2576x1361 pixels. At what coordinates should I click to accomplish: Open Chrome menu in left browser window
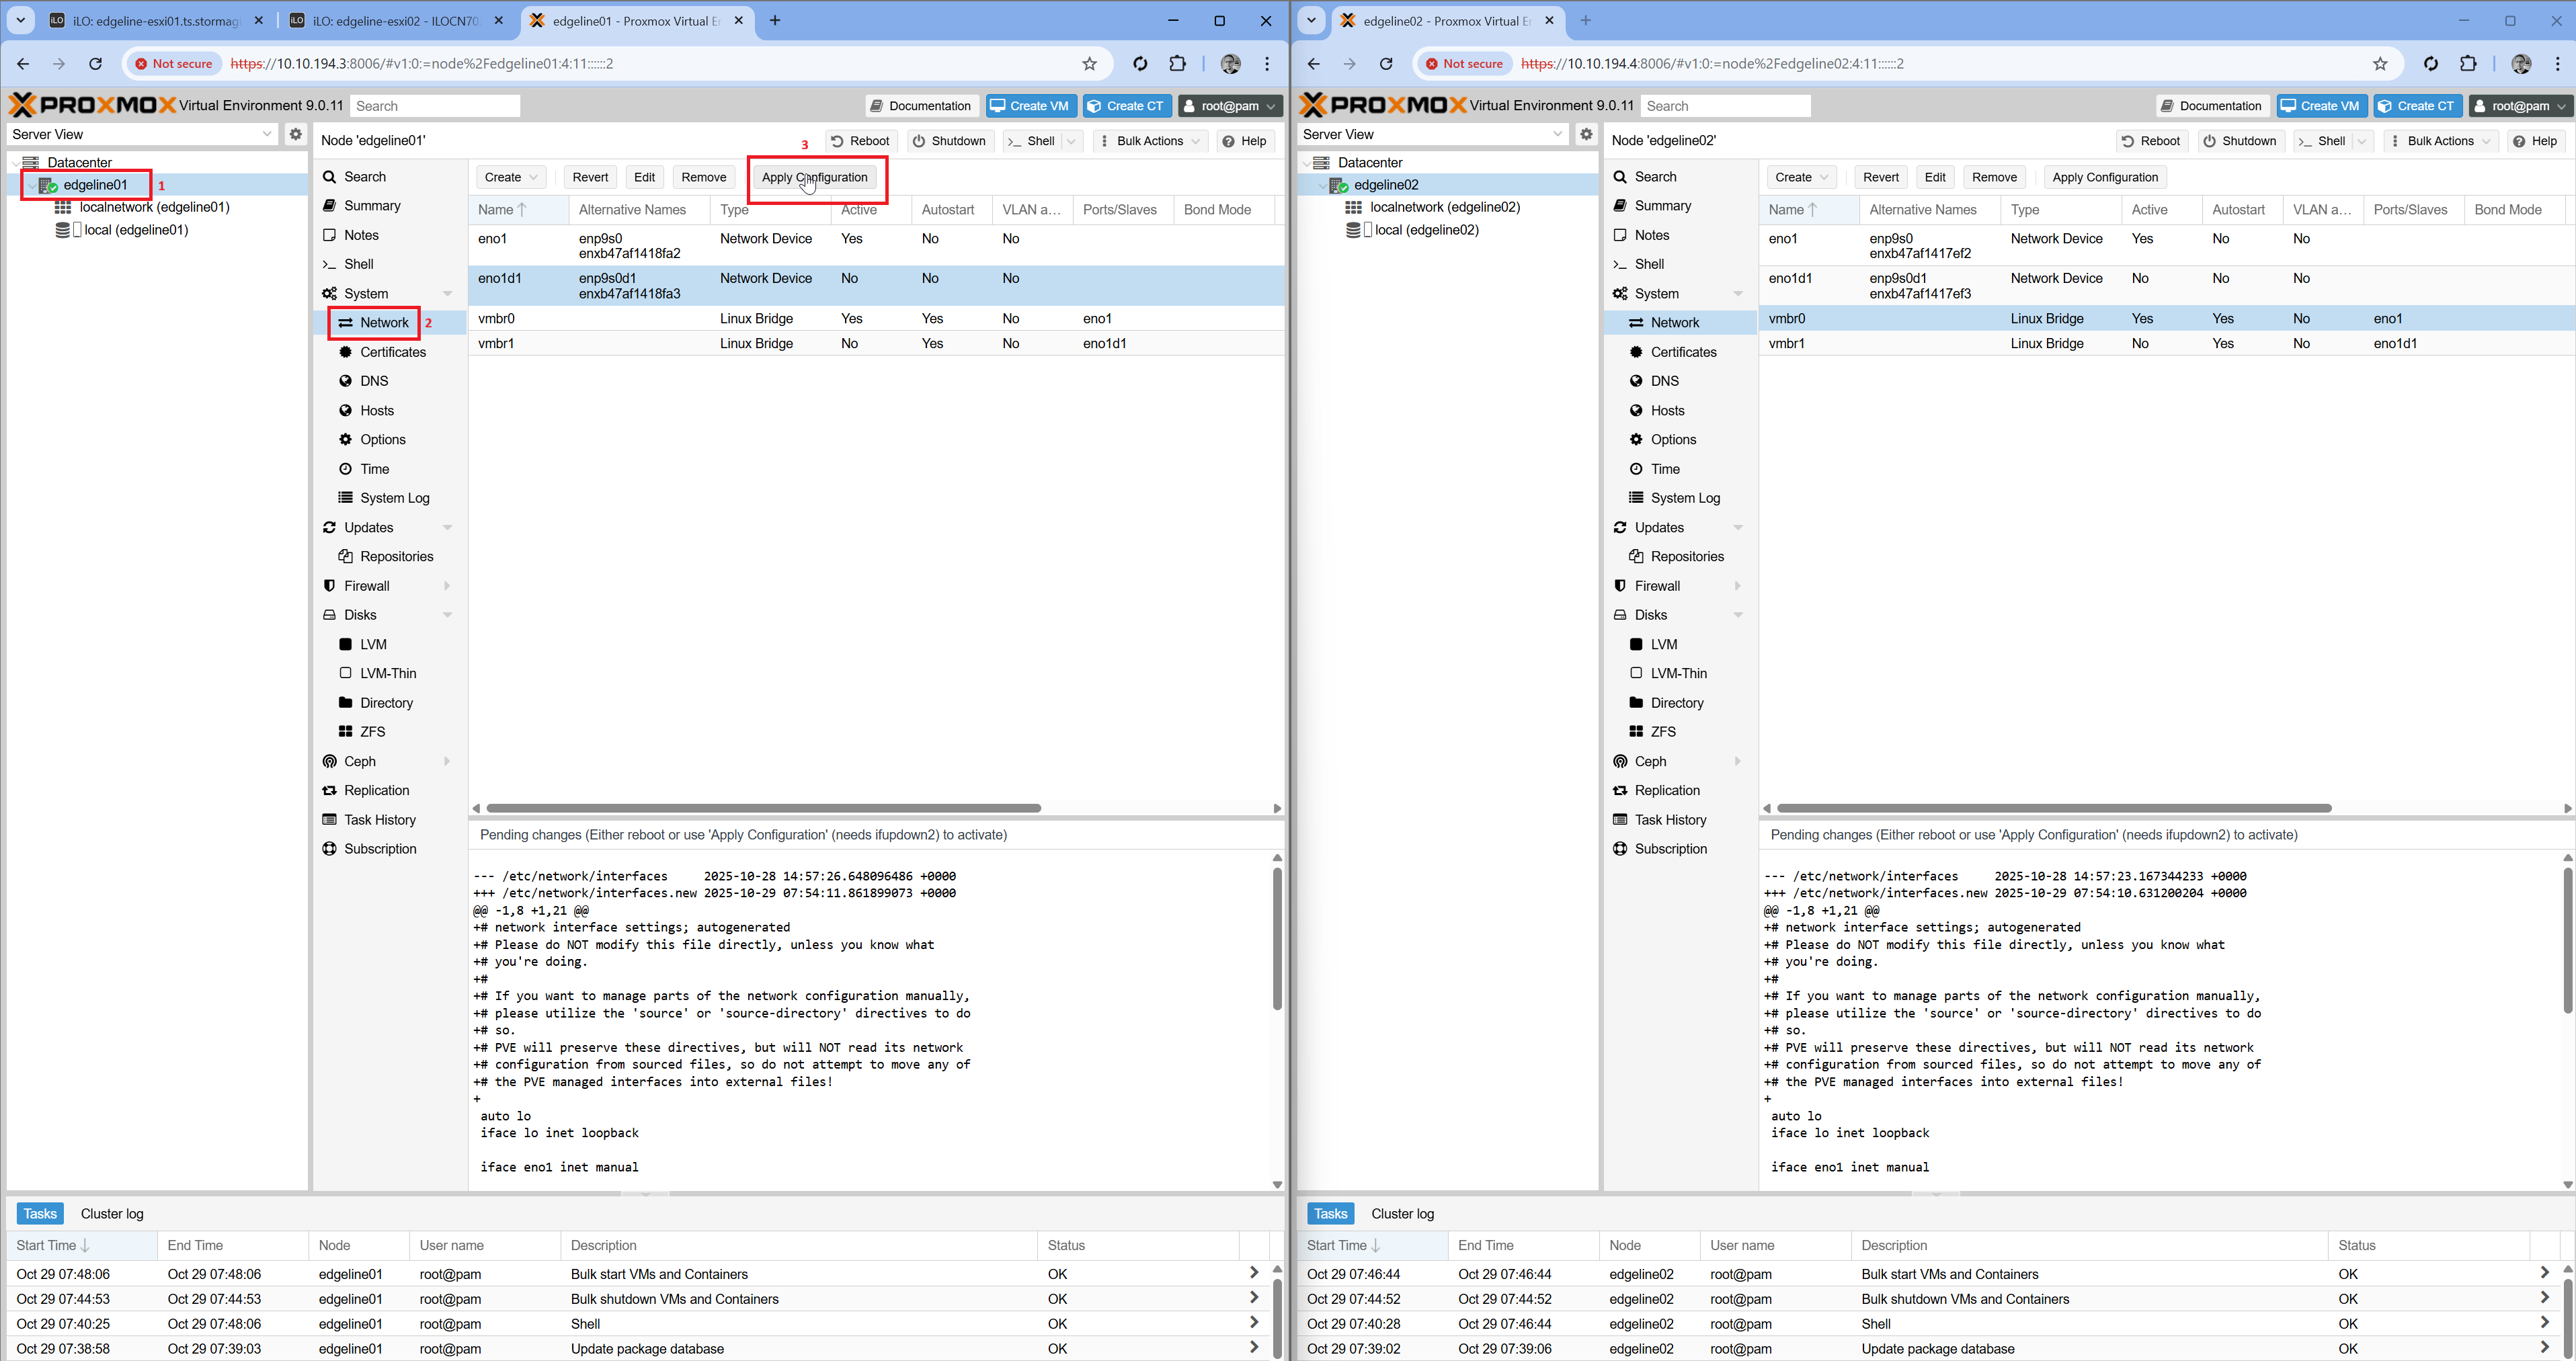click(x=1267, y=64)
